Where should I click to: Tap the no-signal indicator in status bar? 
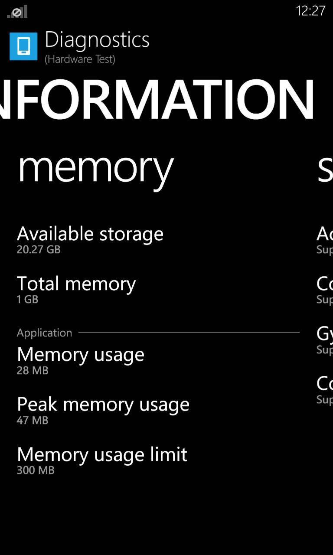point(17,12)
